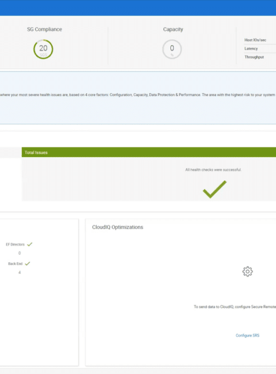Click the SG Compliance gauge showing 20
Image resolution: width=276 pixels, height=374 pixels.
[x=43, y=49]
